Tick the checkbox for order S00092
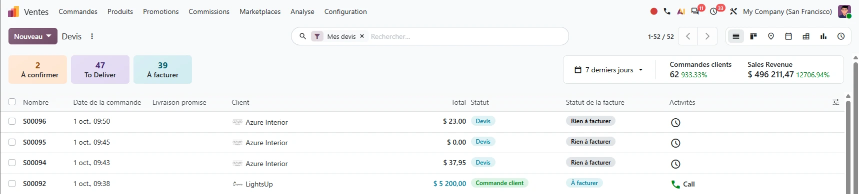 (x=12, y=184)
